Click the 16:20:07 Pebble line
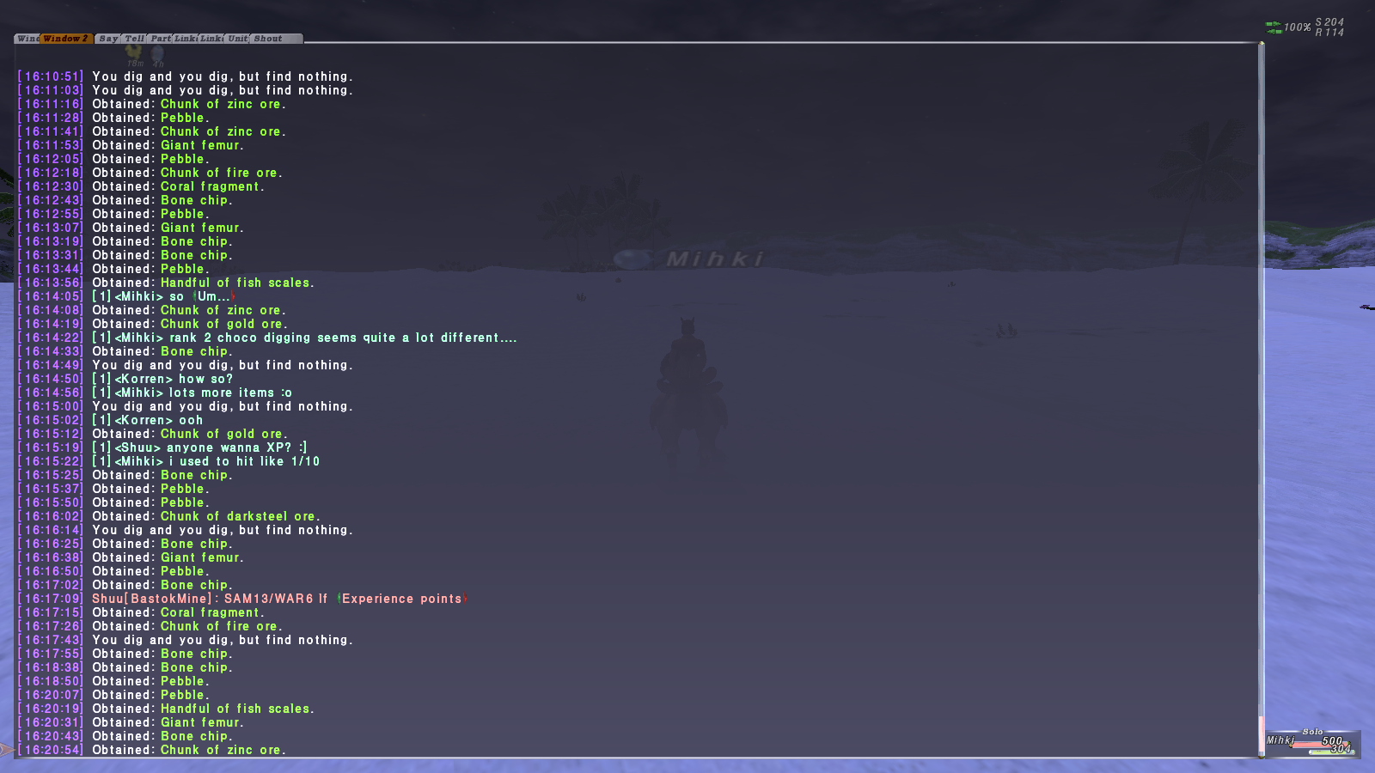This screenshot has width=1375, height=773. point(113,695)
